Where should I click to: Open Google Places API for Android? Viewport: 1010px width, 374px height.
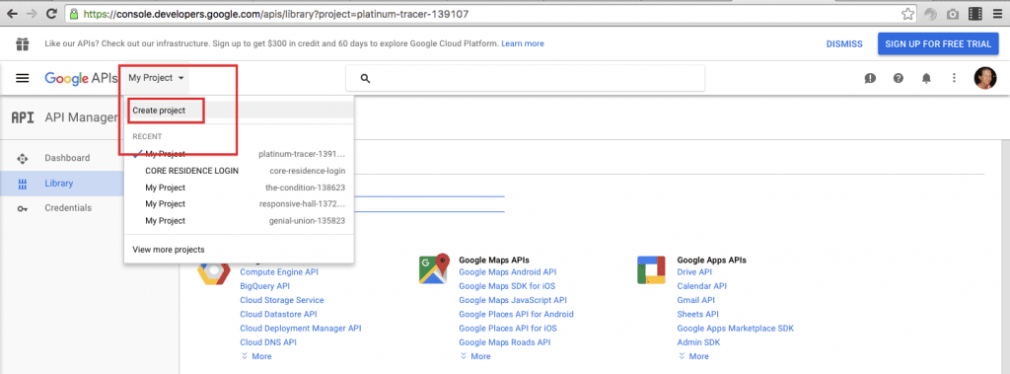pyautogui.click(x=516, y=314)
